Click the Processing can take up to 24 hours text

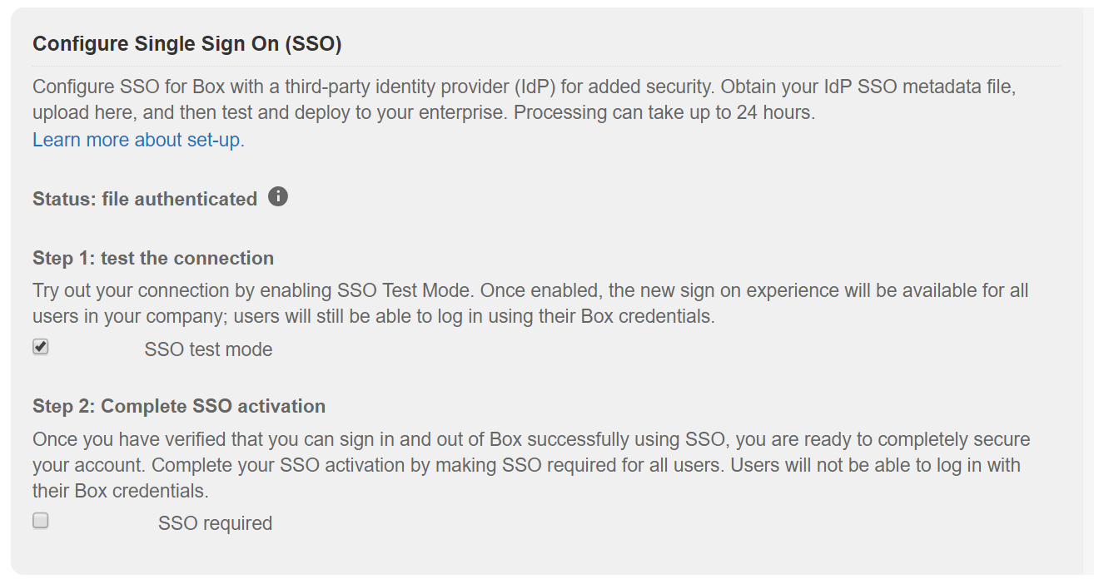point(664,112)
